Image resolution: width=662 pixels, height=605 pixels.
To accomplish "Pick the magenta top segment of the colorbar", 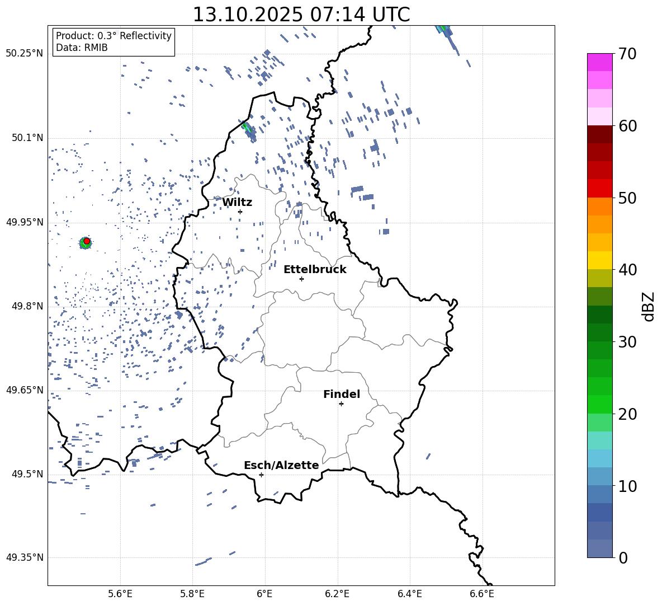I will pos(600,62).
